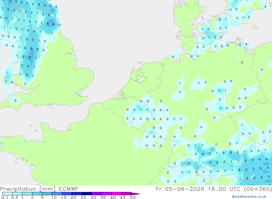Click the '(00+360)' forecast offset text
The image size is (272, 199).
point(258,189)
